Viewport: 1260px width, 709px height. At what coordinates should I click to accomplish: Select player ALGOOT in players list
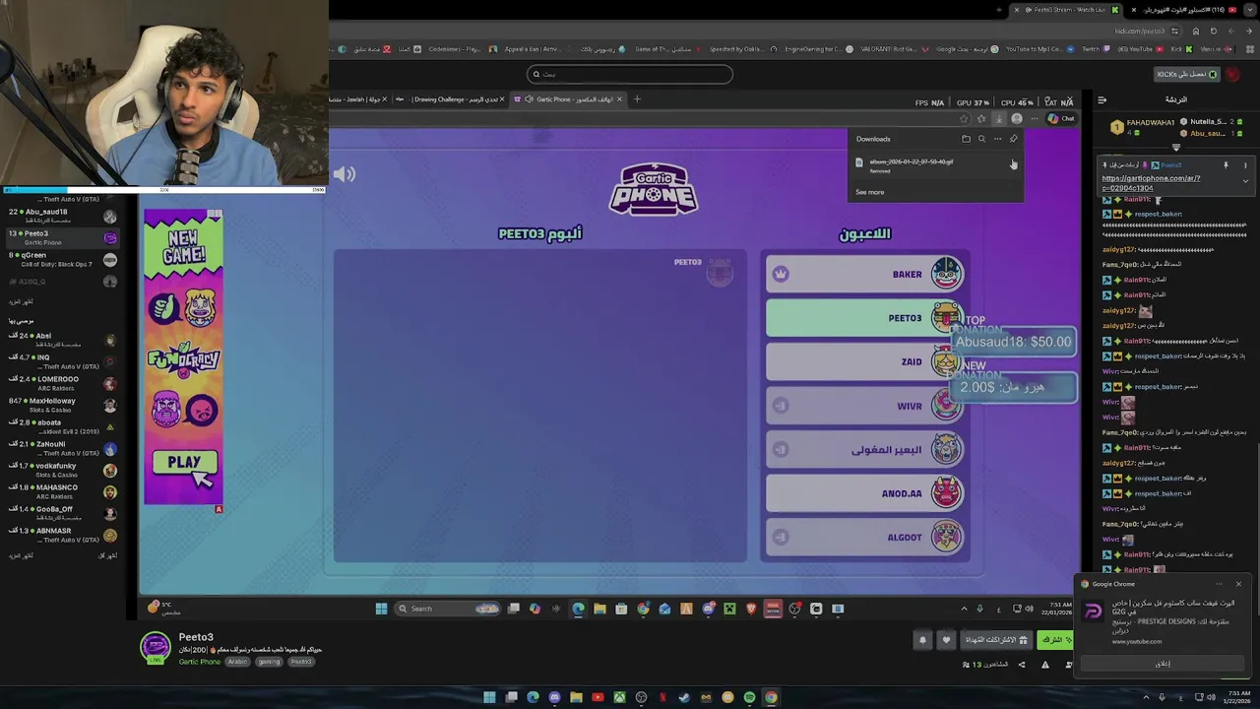pyautogui.click(x=864, y=538)
